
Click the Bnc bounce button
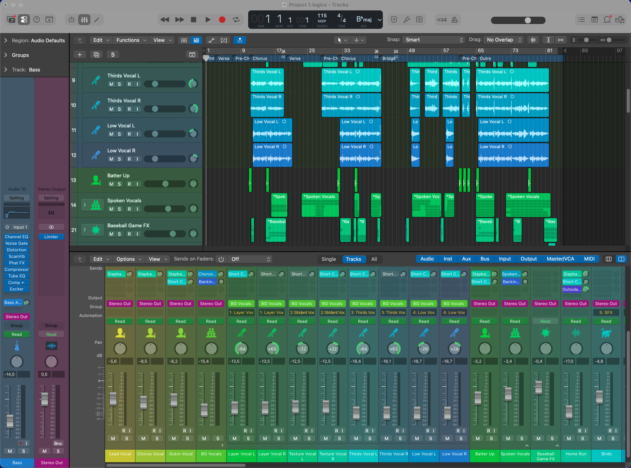[58, 443]
